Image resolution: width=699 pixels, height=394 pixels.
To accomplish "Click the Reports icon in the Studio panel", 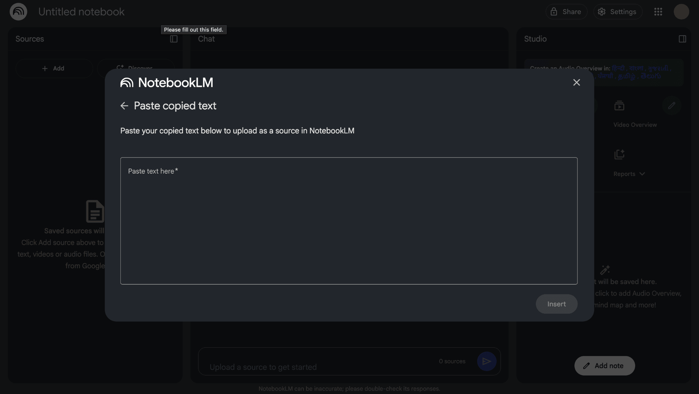I will [620, 154].
